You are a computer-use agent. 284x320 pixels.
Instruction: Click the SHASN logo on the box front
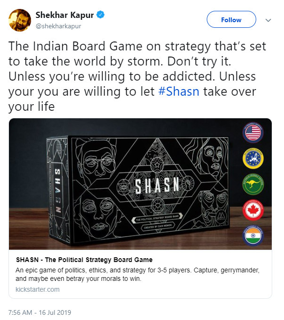click(x=157, y=185)
